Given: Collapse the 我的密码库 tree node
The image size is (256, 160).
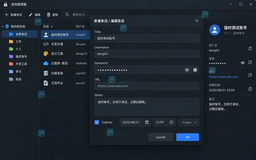Looking at the screenshot, I should point(3,26).
